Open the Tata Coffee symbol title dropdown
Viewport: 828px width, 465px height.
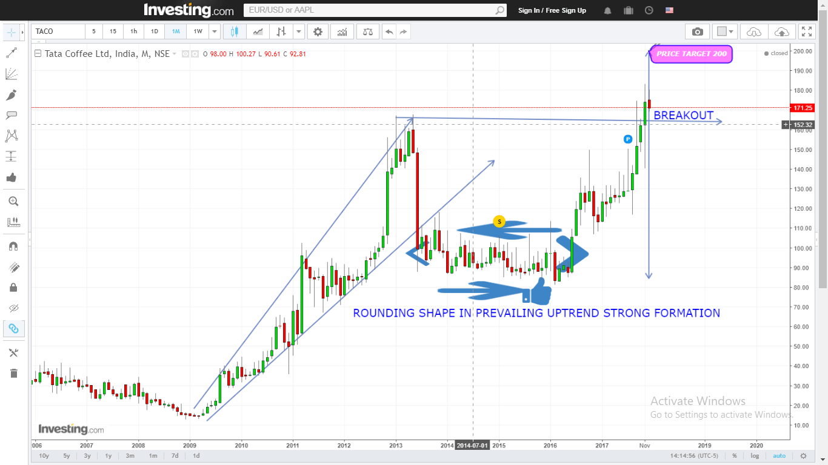pyautogui.click(x=174, y=54)
